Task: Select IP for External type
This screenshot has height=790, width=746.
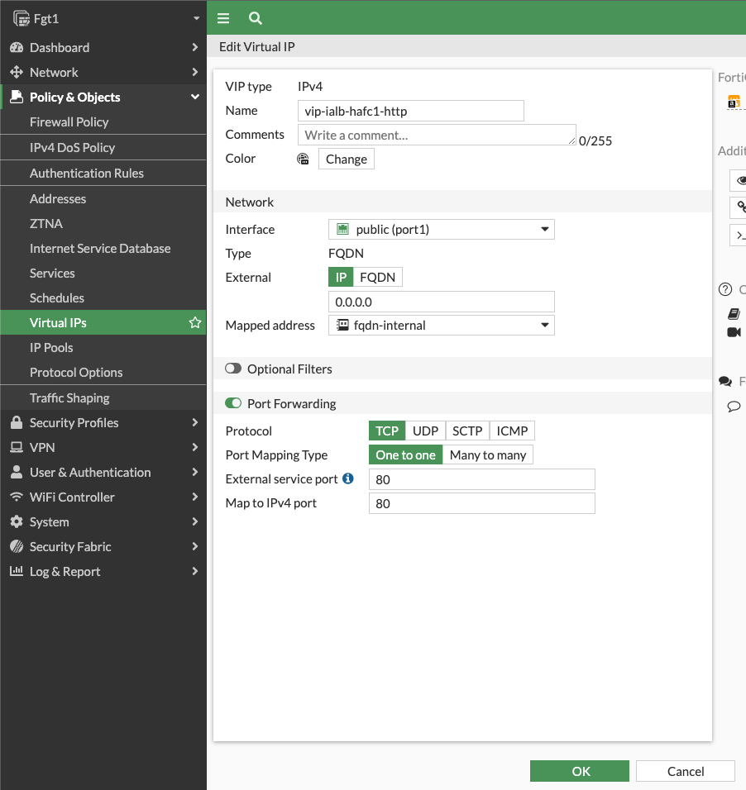Action: [341, 277]
